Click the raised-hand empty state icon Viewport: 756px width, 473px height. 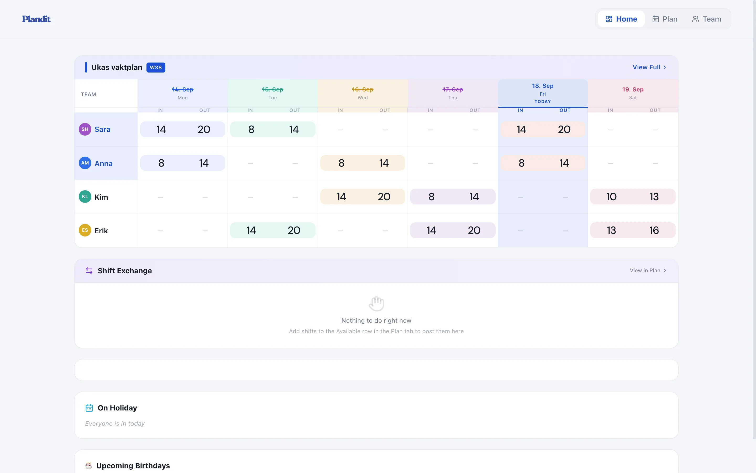click(x=376, y=304)
